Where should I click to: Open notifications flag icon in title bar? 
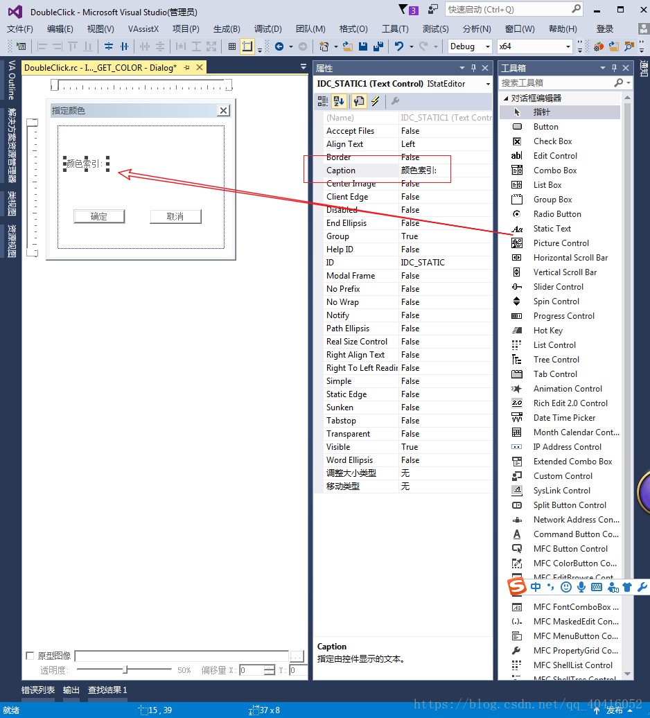click(408, 10)
